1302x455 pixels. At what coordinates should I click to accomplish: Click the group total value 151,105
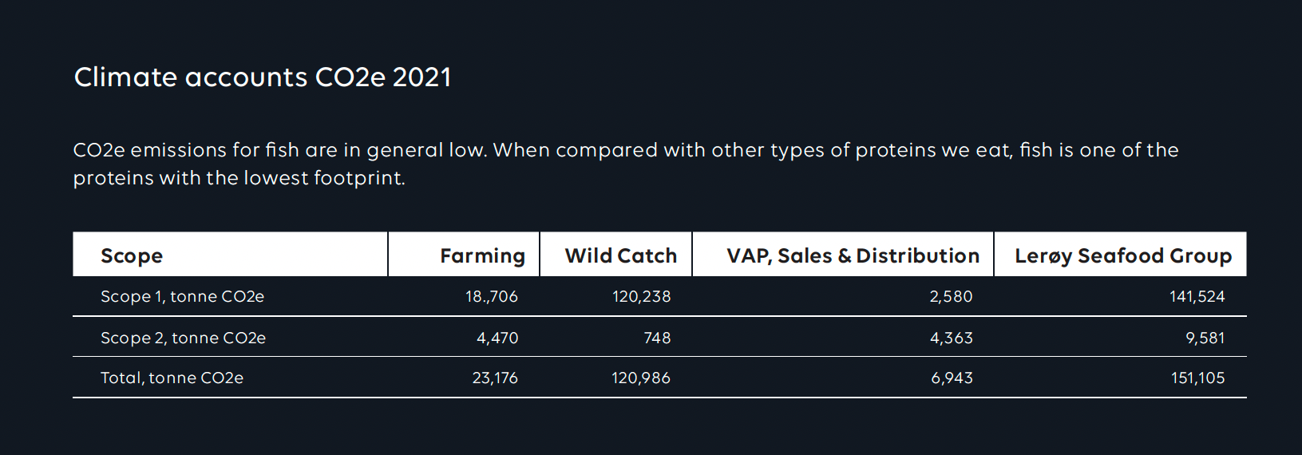coord(1198,378)
